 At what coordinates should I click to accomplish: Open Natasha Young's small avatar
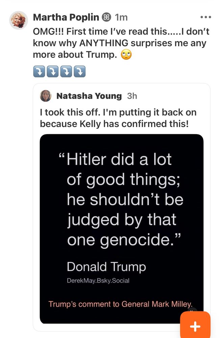(x=46, y=96)
